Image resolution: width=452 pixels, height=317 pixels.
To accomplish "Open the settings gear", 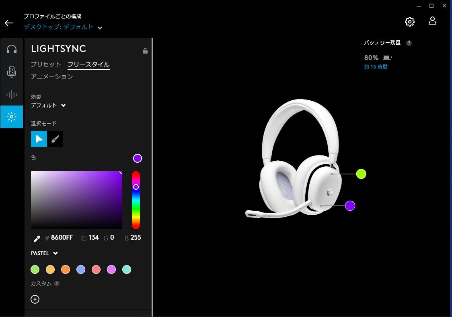I will pos(410,22).
